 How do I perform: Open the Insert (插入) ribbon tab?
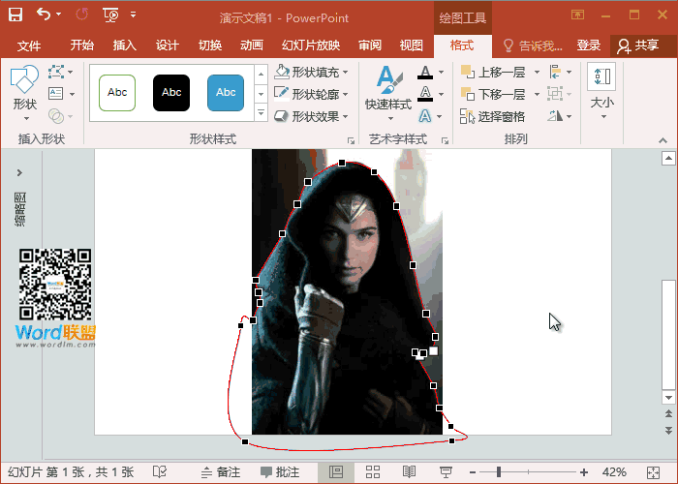click(x=125, y=45)
